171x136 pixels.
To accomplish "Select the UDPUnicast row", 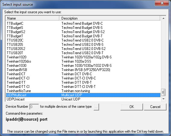I will pyautogui.click(x=83, y=99).
